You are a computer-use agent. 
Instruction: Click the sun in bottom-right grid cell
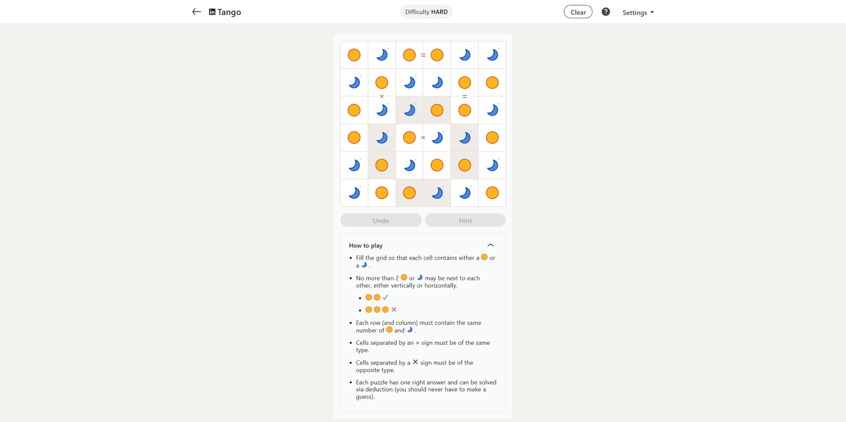pyautogui.click(x=492, y=193)
